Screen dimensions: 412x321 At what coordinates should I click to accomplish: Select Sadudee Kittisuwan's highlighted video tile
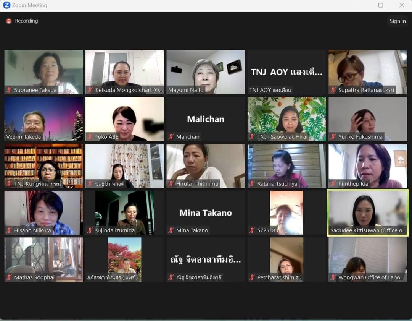tap(368, 212)
